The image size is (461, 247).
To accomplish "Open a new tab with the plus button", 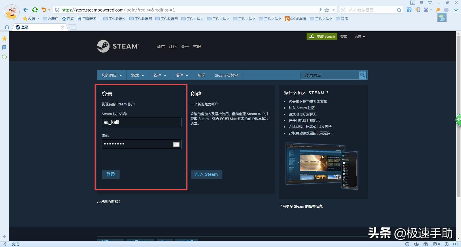I will coord(73,27).
